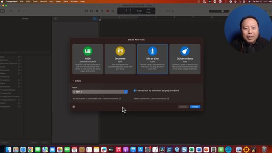This screenshot has height=153, width=272.
Task: Open Microsoft PowerPoint from the Dock
Action: (x=206, y=149)
